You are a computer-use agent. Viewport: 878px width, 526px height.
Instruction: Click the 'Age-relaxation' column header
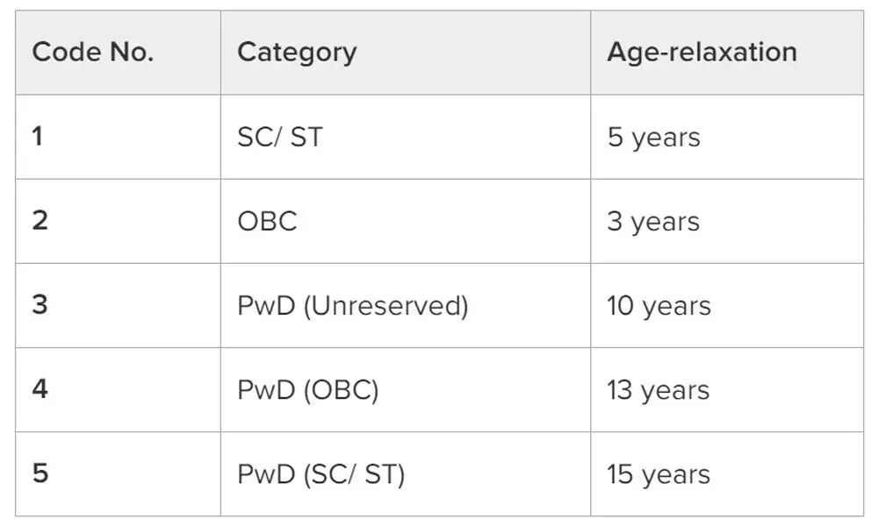tap(702, 53)
